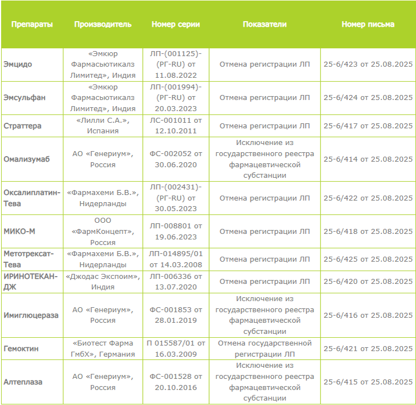416x405 pixels.
Task: Click series number 'П 015587/01 от 16.03.2009'
Action: click(x=176, y=349)
